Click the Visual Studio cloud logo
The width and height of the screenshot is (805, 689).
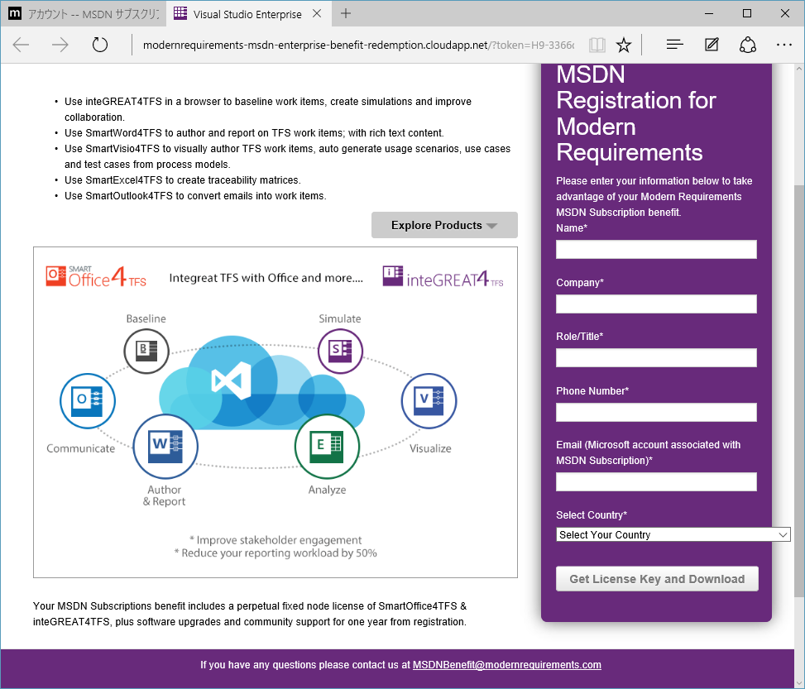point(232,381)
